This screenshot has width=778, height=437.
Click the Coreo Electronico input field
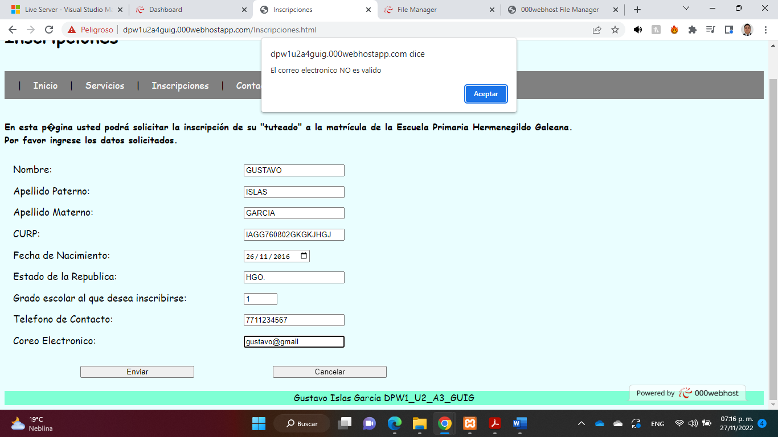point(294,341)
